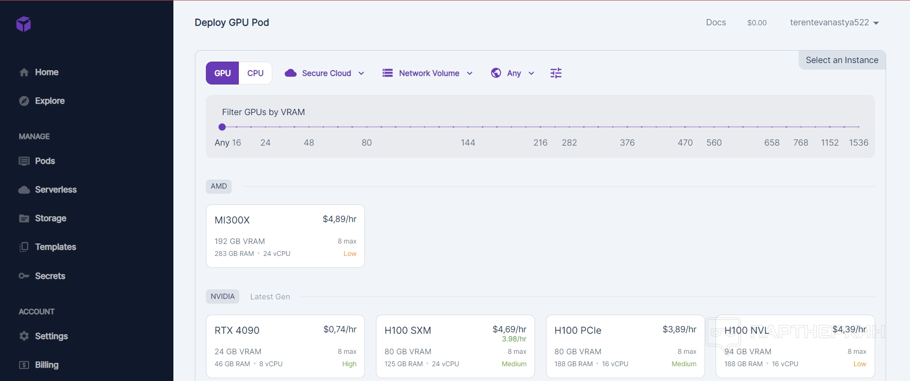Click the VRAM filter slider handle
The height and width of the screenshot is (381, 910).
(222, 127)
